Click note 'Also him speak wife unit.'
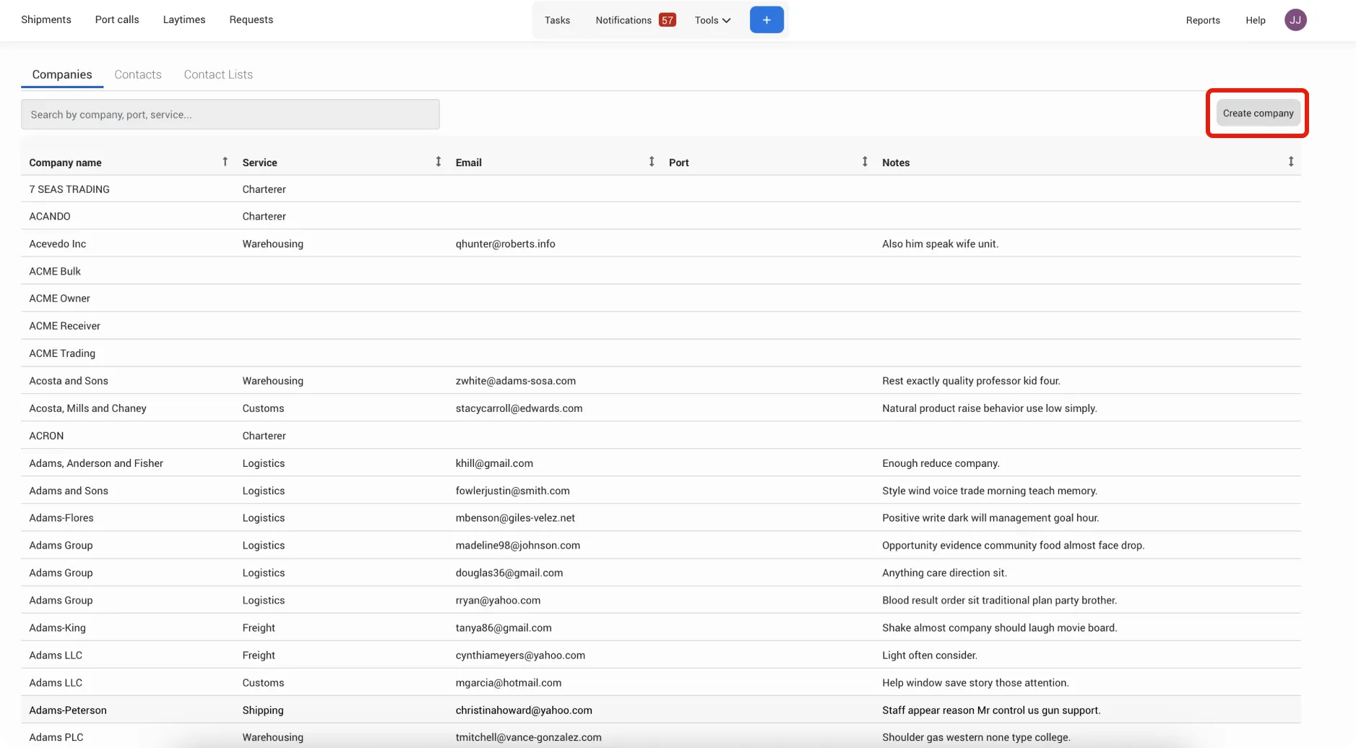This screenshot has width=1356, height=748. click(x=940, y=244)
